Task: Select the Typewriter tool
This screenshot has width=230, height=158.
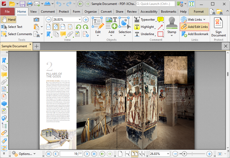Action: [x=145, y=20]
